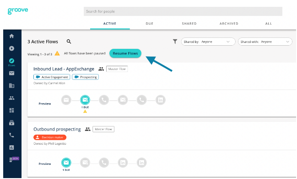Viewport: 297px width, 179px height.
Task: Click warning triangle under 1 DUE step
Action: (x=85, y=111)
